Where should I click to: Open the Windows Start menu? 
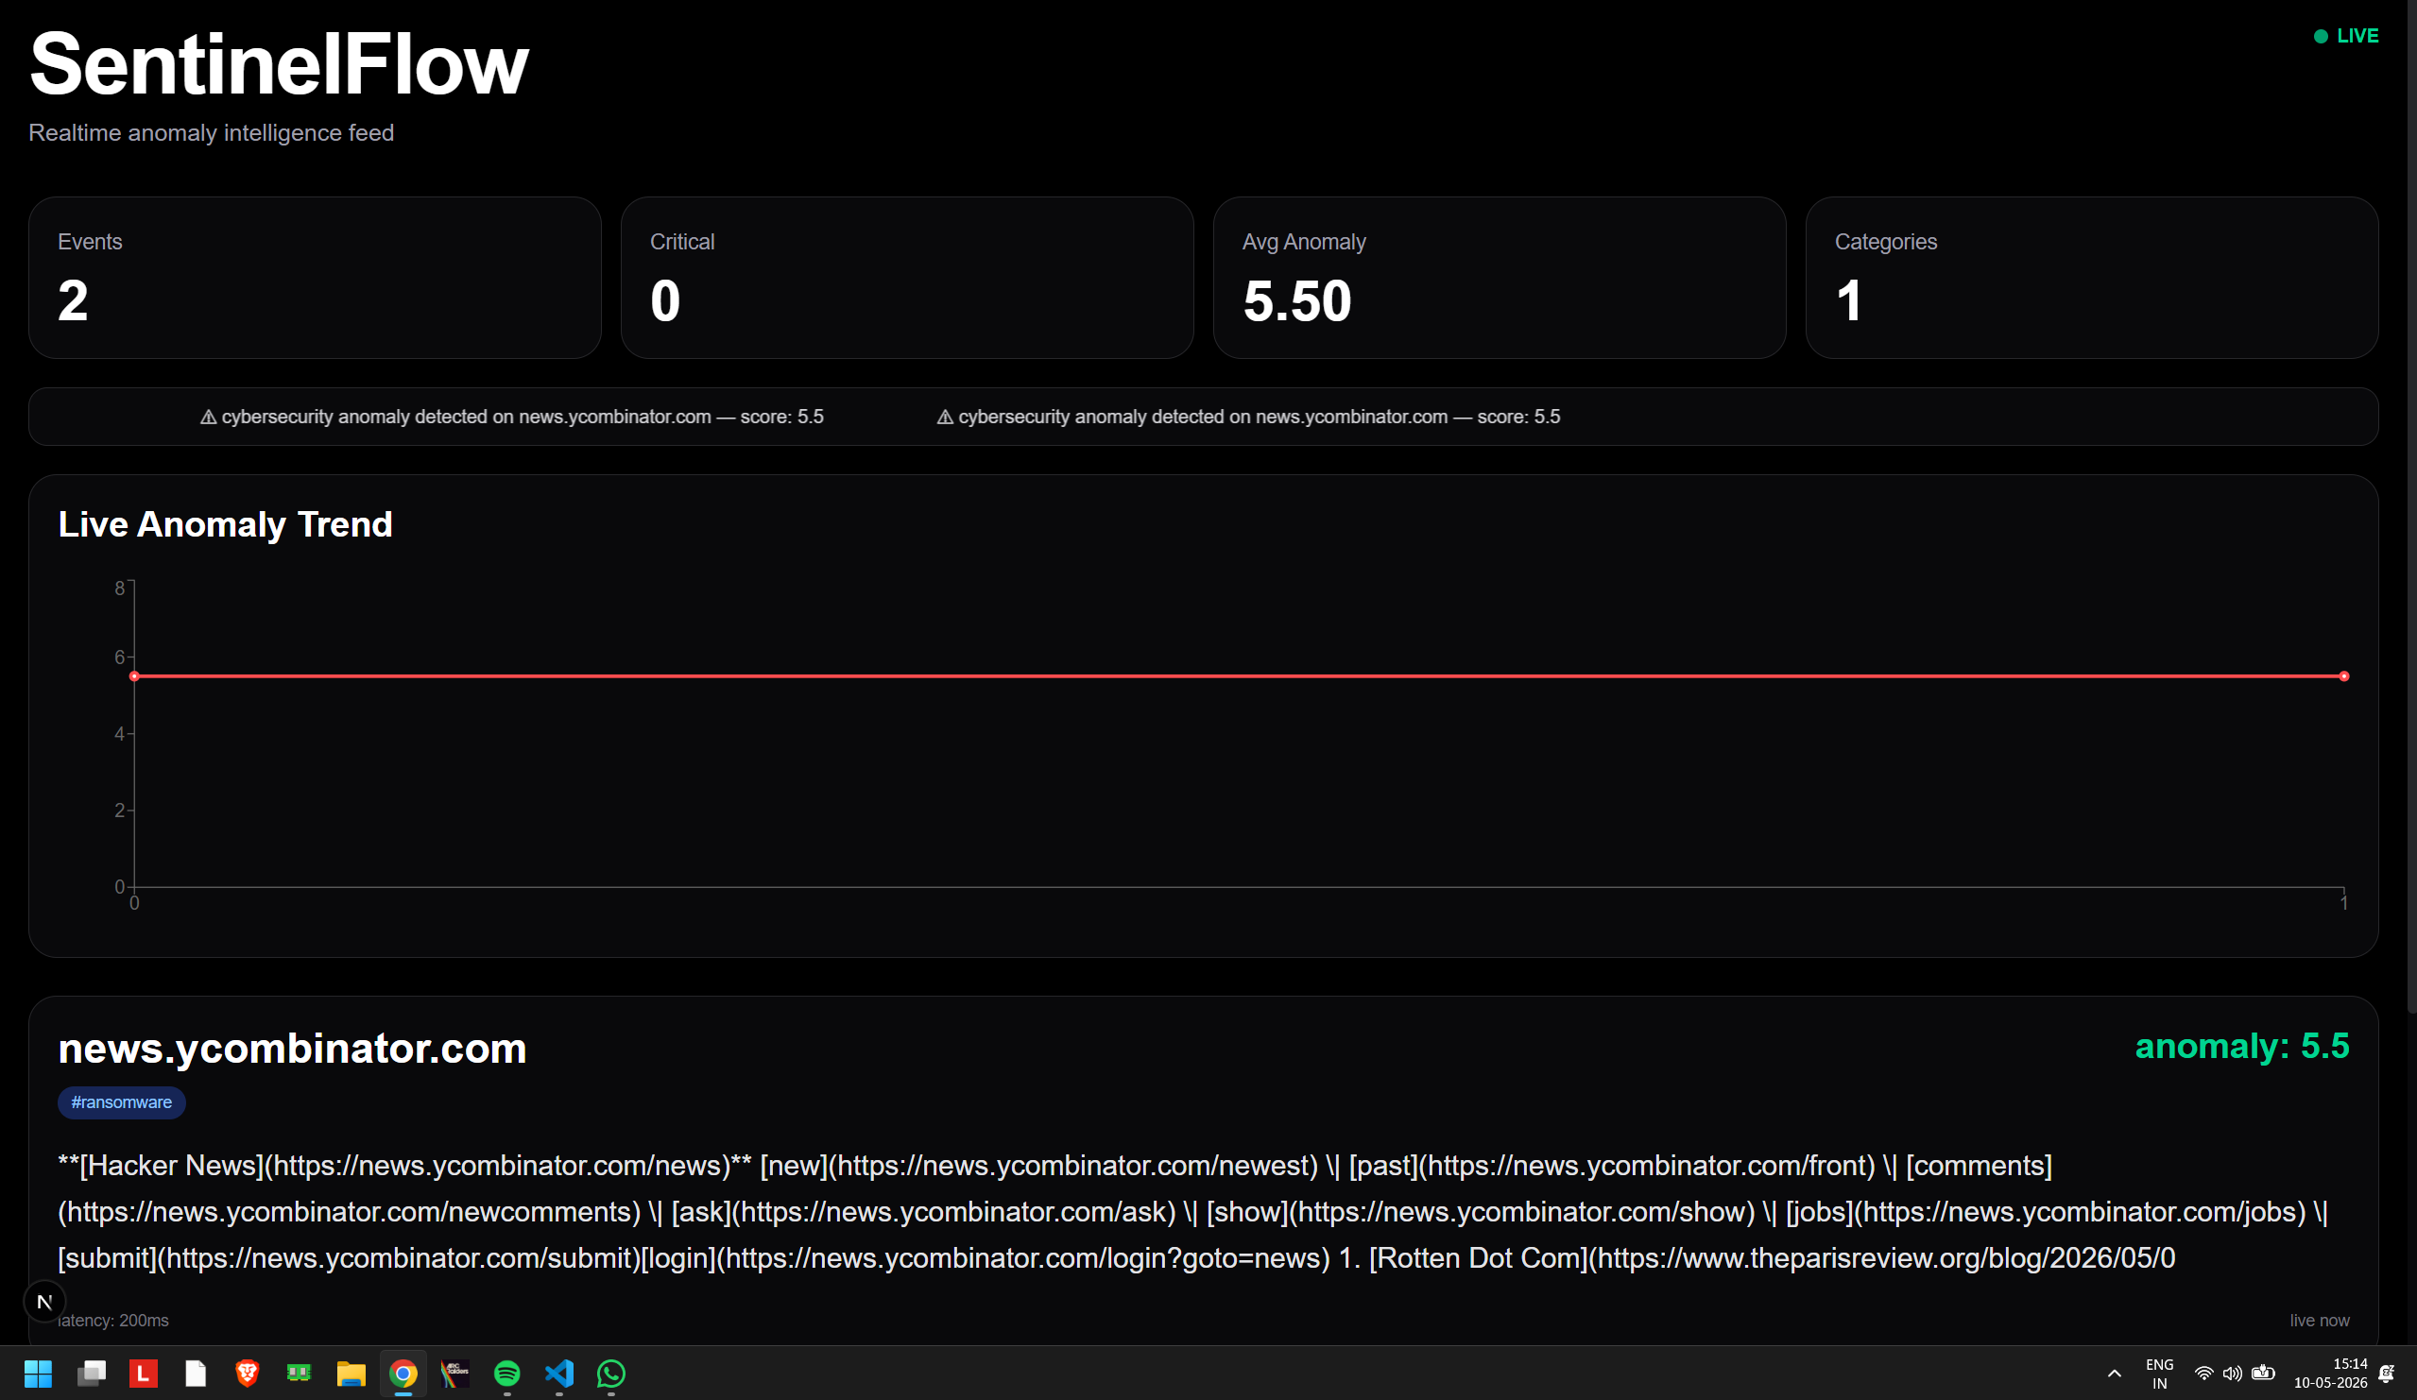pos(39,1374)
